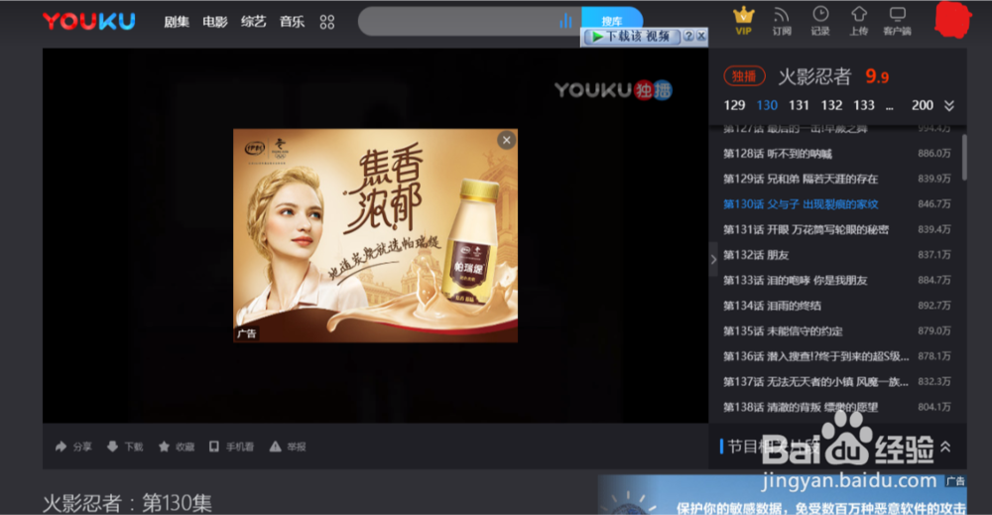Open the 记录 history icon
This screenshot has height=515, width=992.
point(820,21)
